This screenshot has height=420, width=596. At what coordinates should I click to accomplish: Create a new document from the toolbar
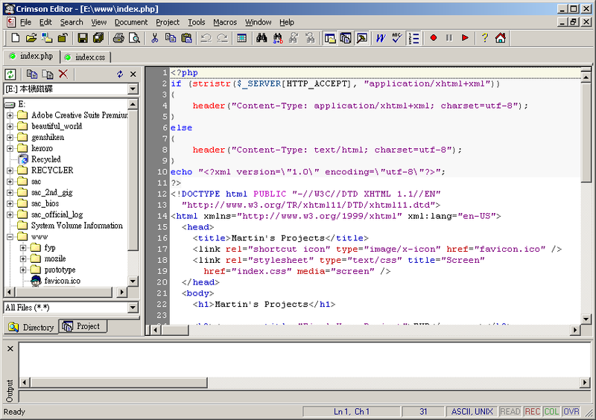click(15, 38)
